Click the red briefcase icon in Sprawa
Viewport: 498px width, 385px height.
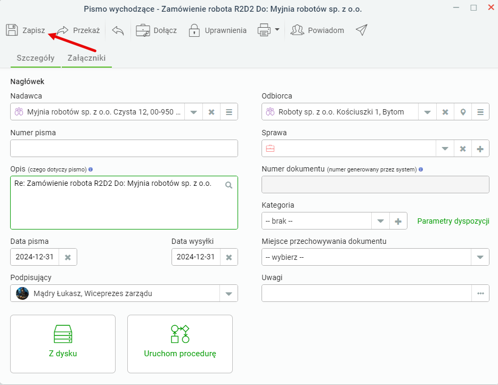(270, 149)
